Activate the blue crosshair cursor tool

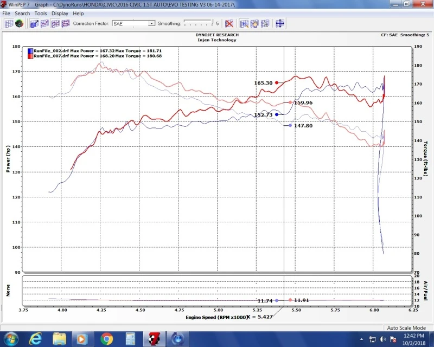(x=280, y=24)
